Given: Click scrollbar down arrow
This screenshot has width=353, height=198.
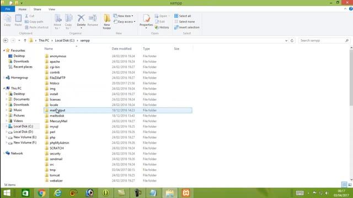Looking at the screenshot, I should [351, 180].
